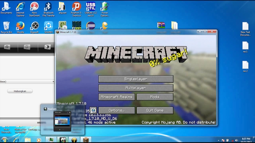This screenshot has height=143, width=255.
Task: Click the Action Center flag tray icon
Action: point(223,140)
